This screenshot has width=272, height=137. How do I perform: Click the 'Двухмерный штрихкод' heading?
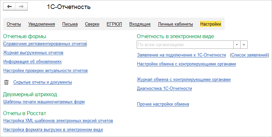tap(30, 95)
